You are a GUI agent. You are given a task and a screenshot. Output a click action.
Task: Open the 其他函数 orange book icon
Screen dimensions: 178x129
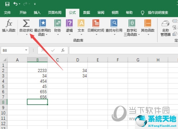pyautogui.click(x=148, y=23)
